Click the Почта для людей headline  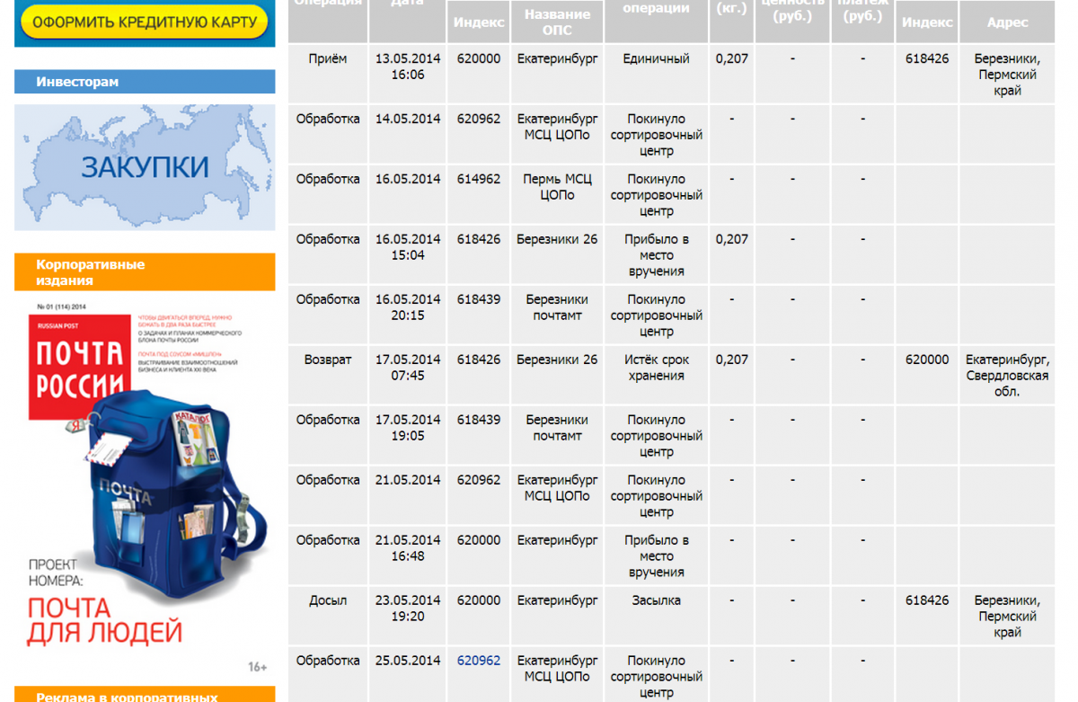tap(104, 620)
